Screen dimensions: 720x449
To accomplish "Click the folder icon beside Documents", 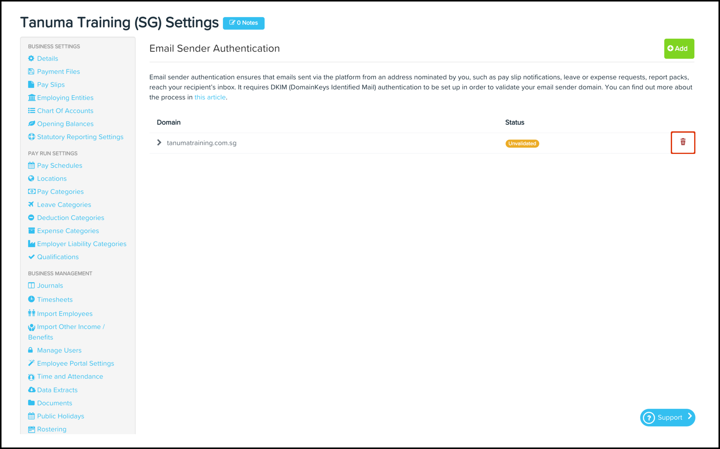I will click(31, 403).
